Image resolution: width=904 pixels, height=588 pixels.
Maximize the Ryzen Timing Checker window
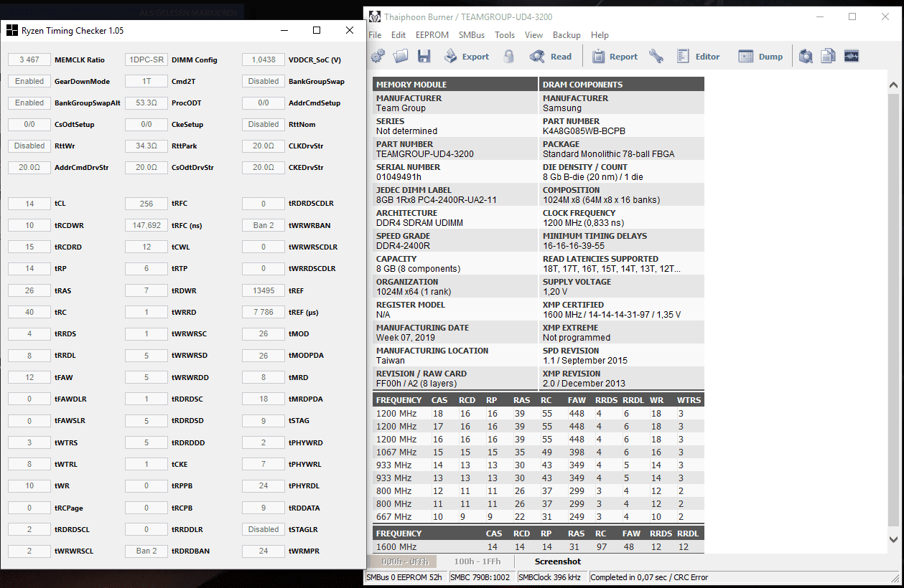tap(317, 30)
